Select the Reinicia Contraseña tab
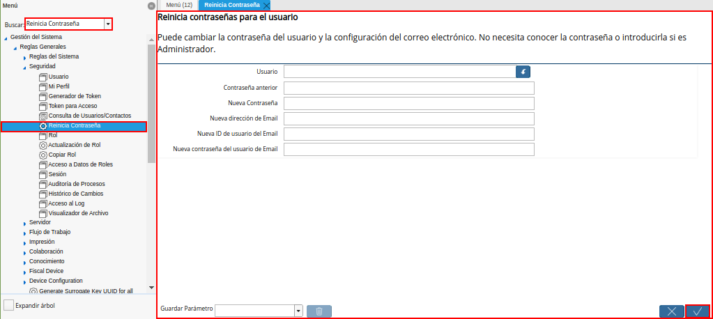This screenshot has height=319, width=713. point(232,5)
